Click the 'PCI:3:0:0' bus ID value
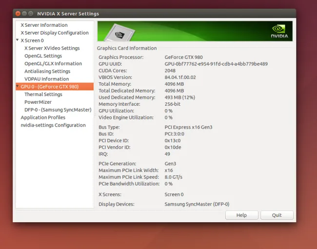The width and height of the screenshot is (317, 249). [x=175, y=134]
